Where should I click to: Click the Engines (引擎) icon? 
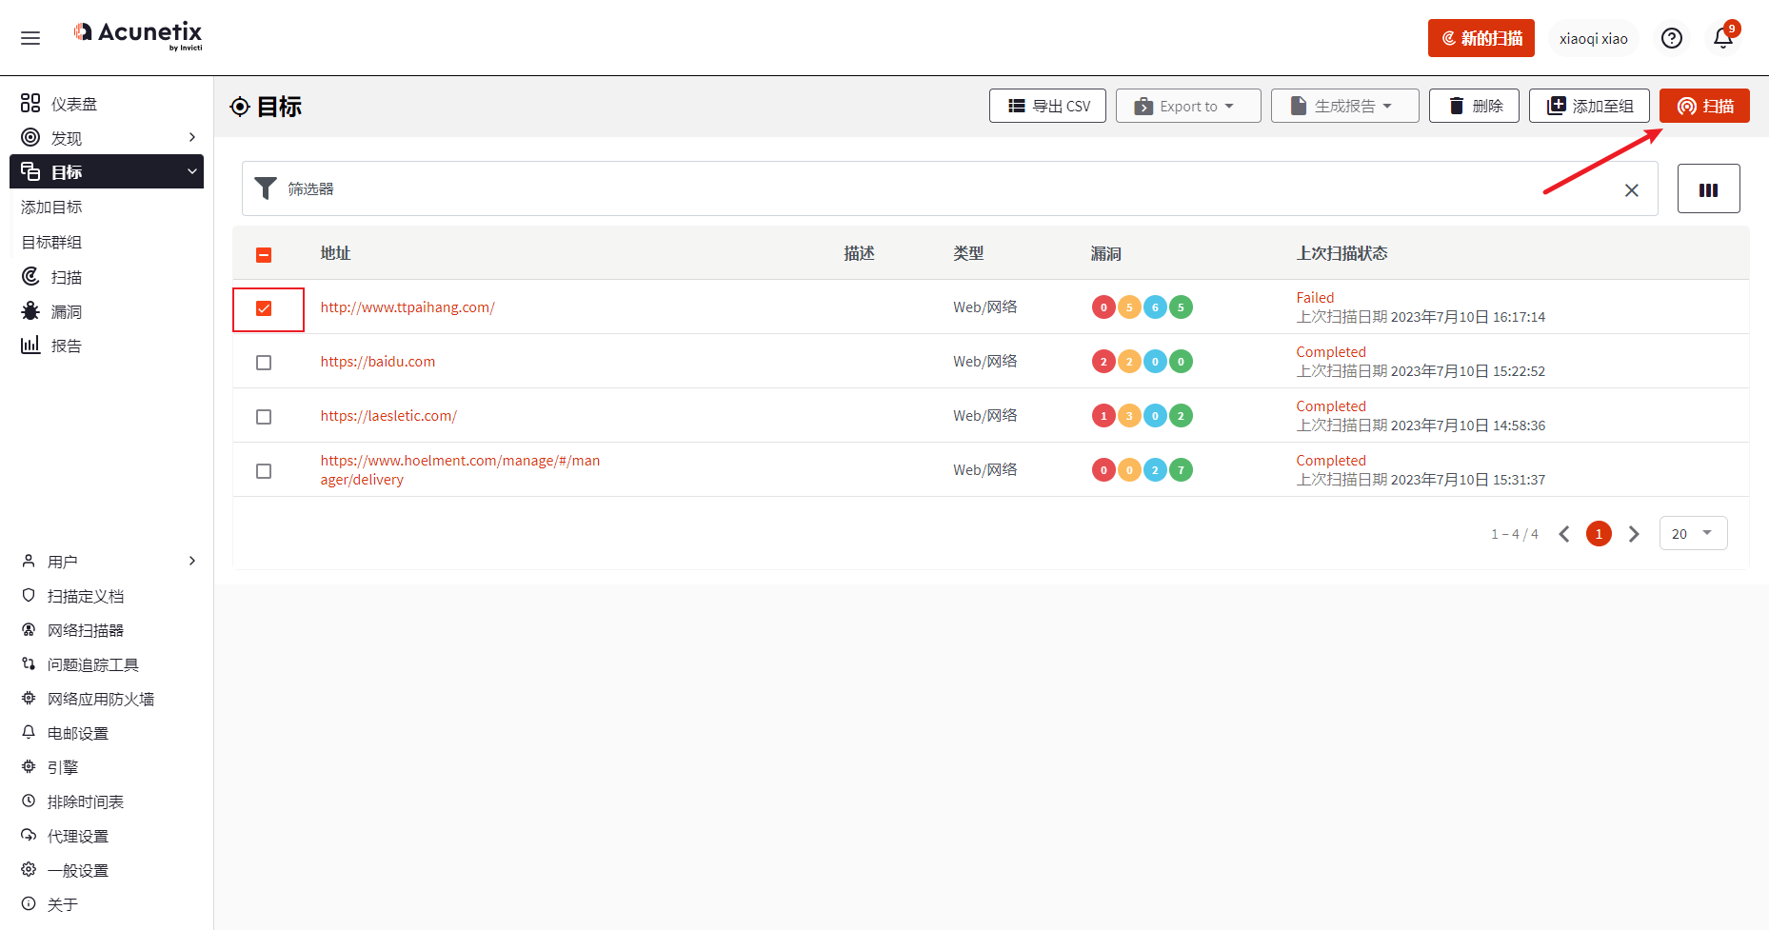pyautogui.click(x=29, y=766)
